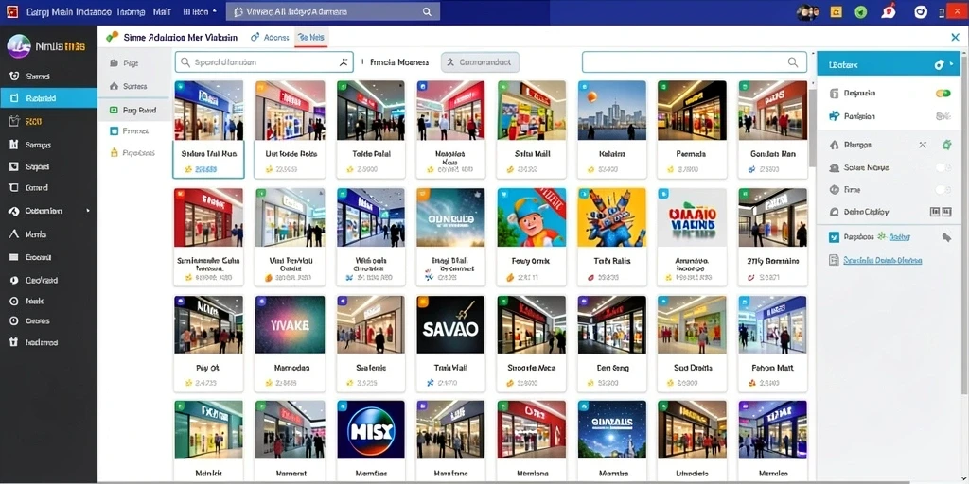Click the green circle icon in top bar
The width and height of the screenshot is (969, 484).
click(x=861, y=11)
